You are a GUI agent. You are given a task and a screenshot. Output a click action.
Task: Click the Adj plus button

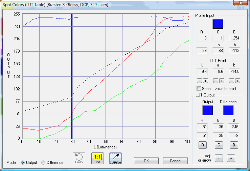[231, 158]
